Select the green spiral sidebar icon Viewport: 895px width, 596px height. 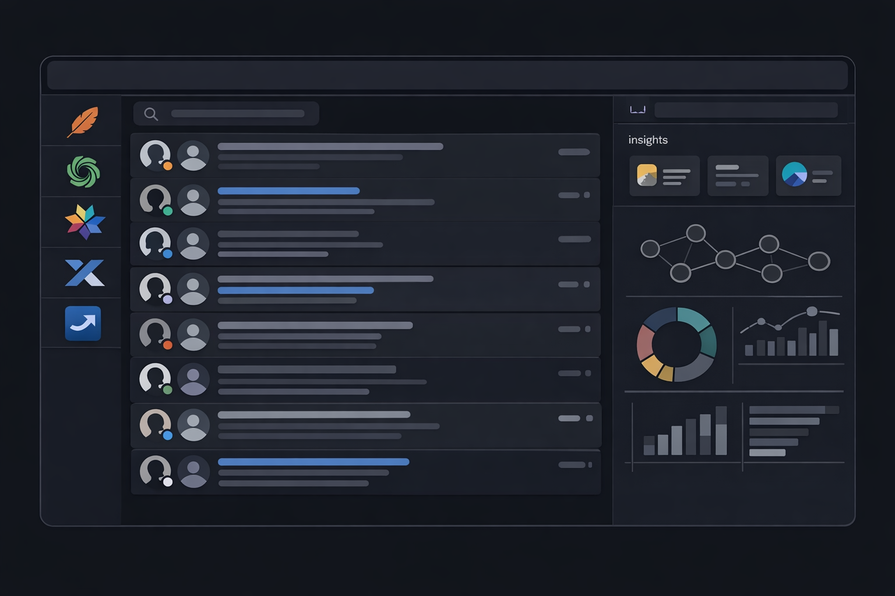(x=83, y=172)
